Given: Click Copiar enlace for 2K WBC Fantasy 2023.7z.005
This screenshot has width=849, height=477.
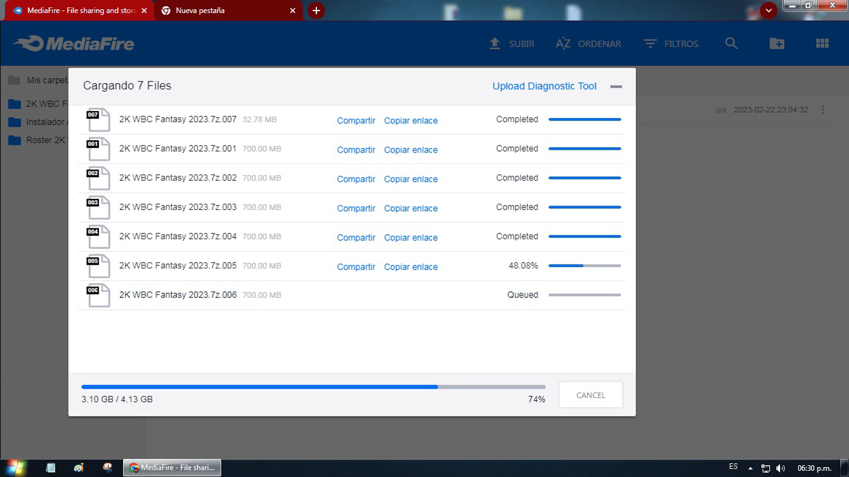Looking at the screenshot, I should (411, 266).
